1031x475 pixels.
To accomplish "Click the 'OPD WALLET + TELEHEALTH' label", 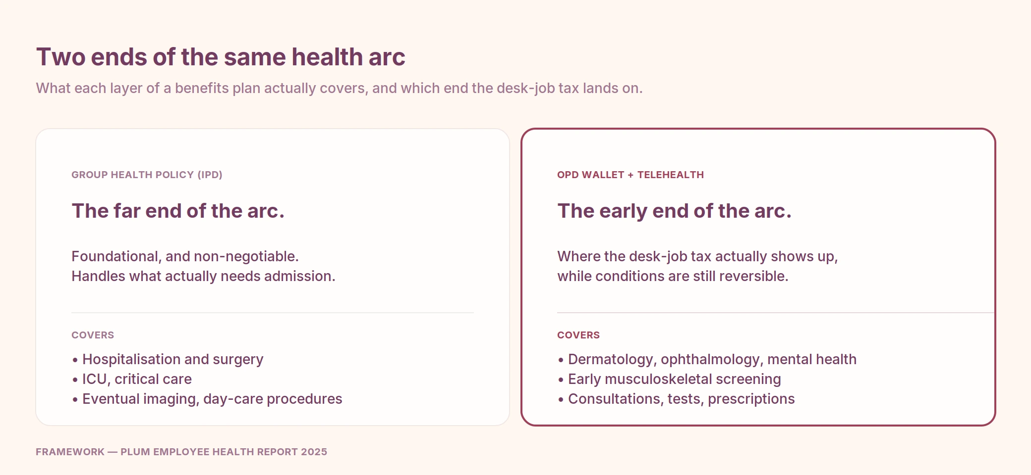I will [x=630, y=175].
